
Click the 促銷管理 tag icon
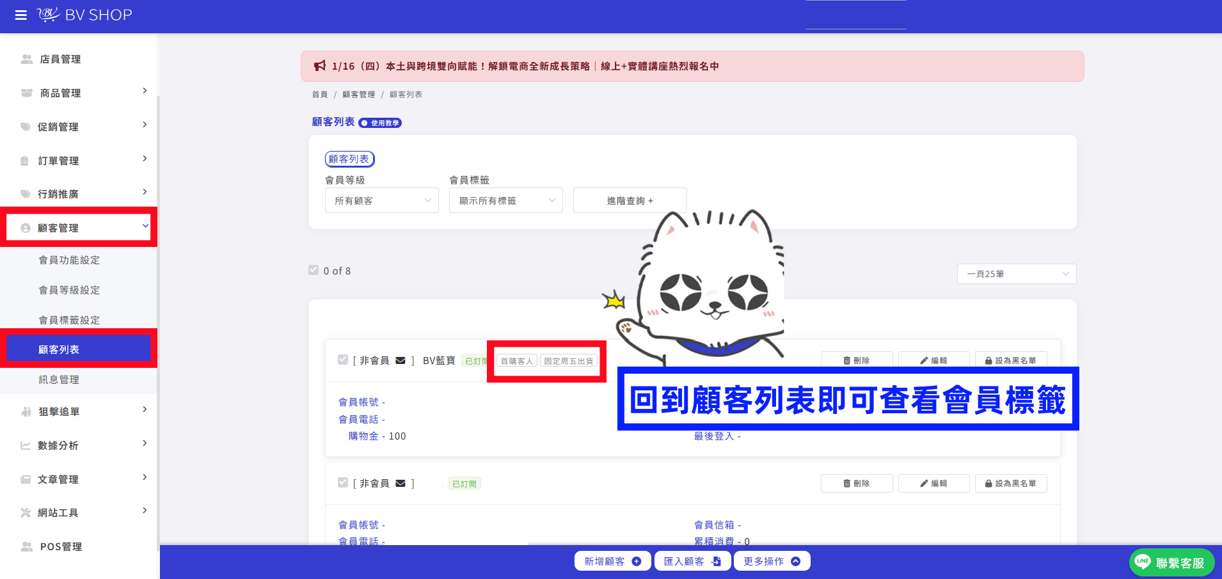[26, 127]
